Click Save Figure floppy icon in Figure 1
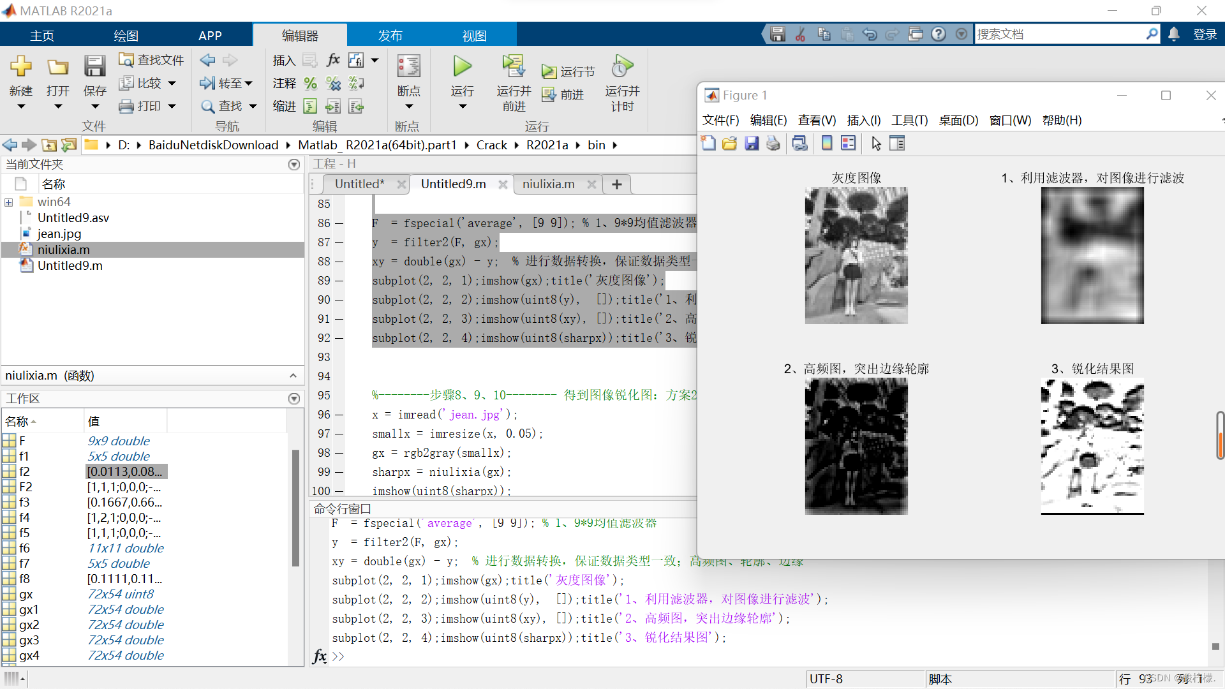 [752, 144]
